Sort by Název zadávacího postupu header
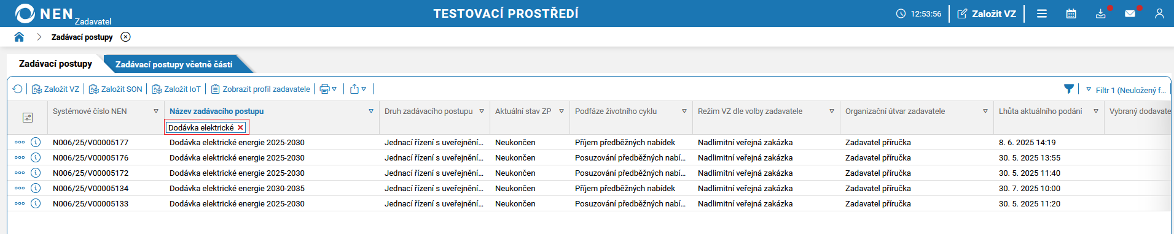This screenshot has height=234, width=1174. tap(216, 111)
